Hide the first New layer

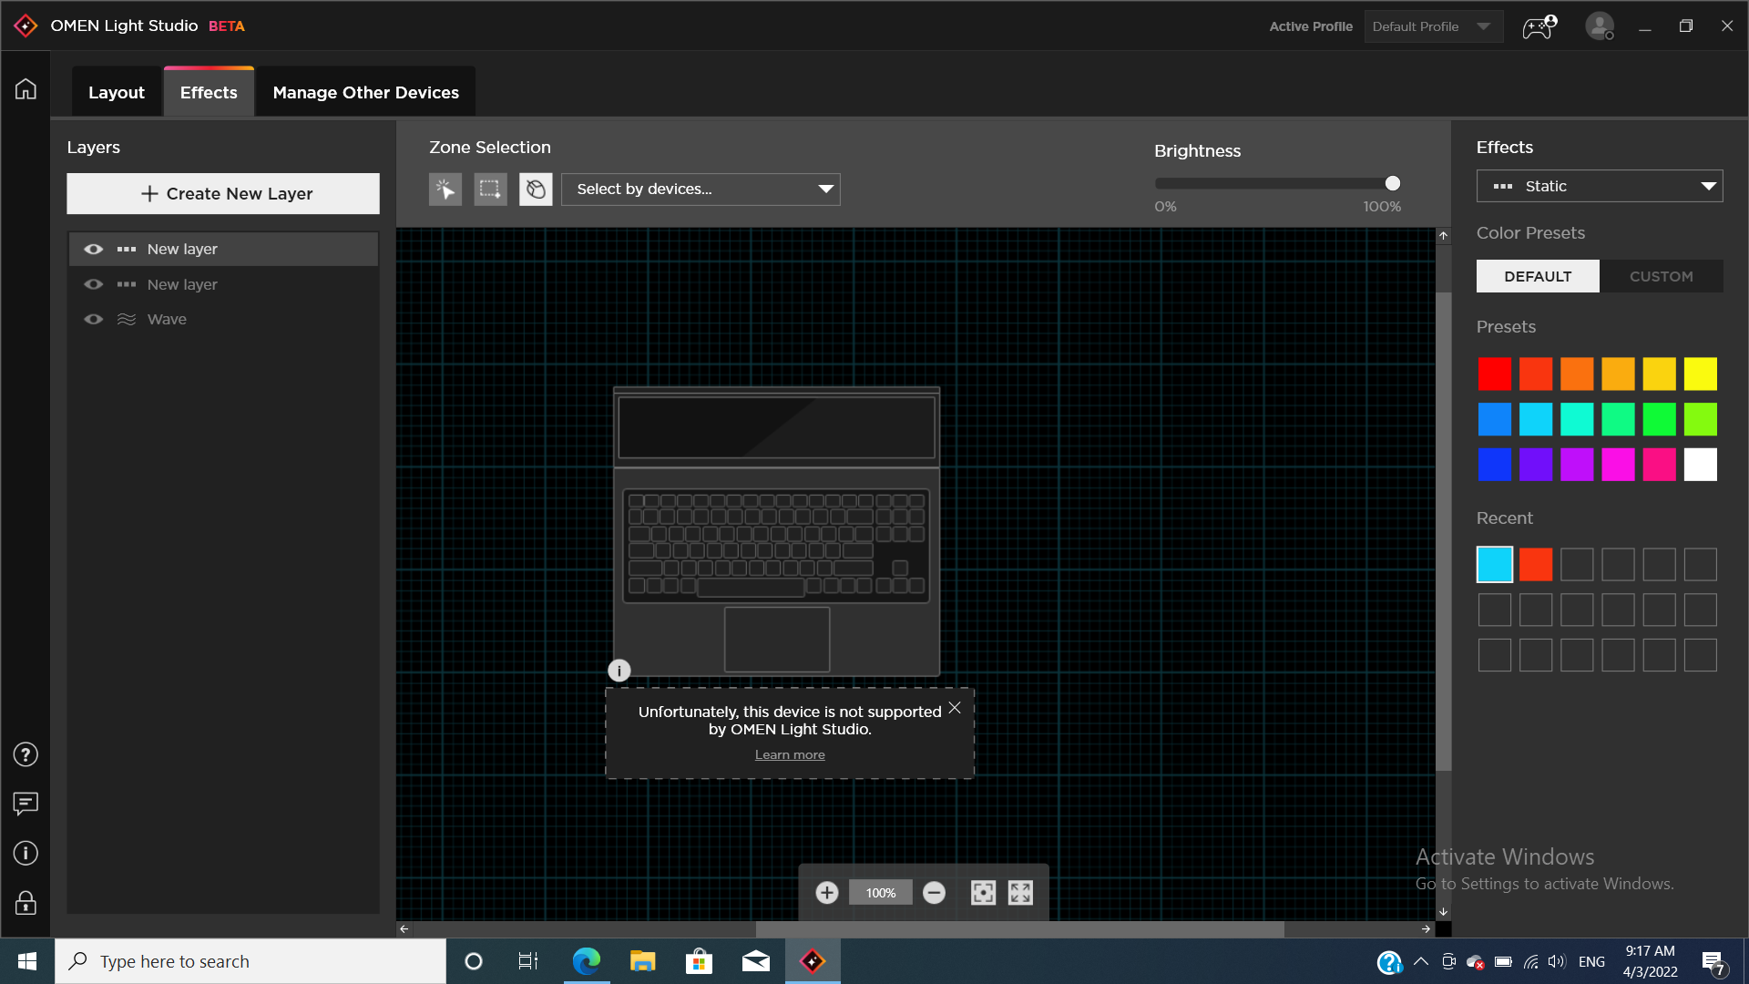coord(93,250)
